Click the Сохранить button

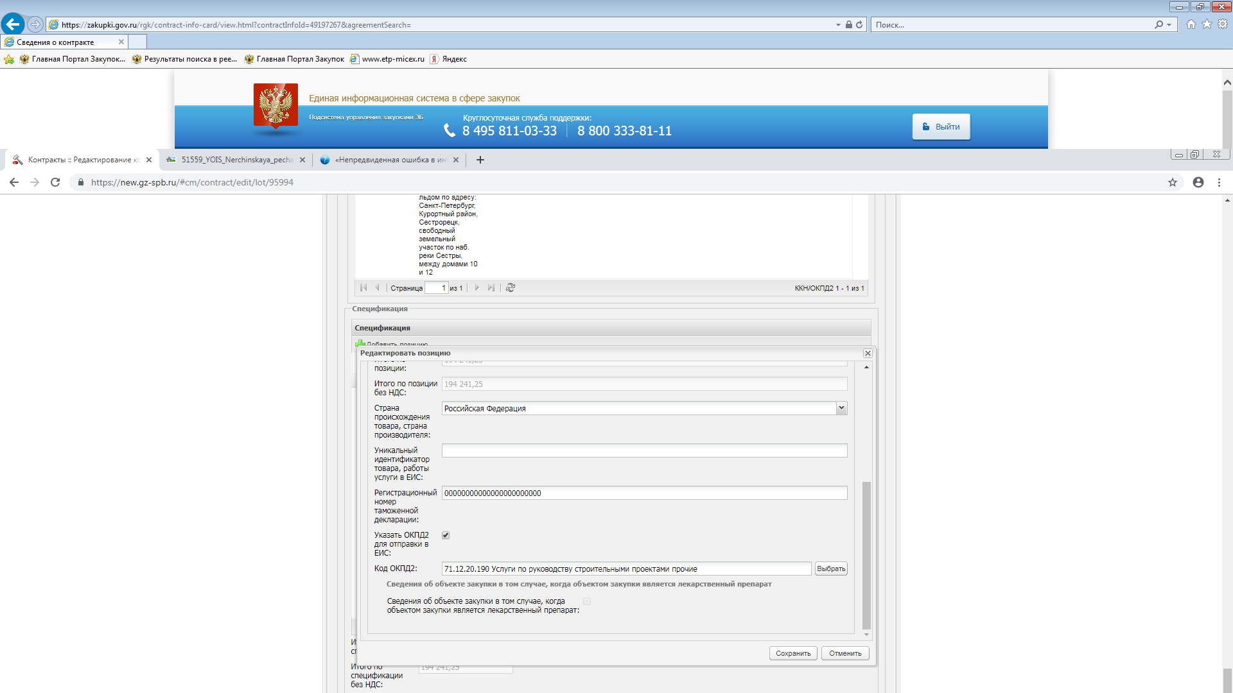[793, 653]
